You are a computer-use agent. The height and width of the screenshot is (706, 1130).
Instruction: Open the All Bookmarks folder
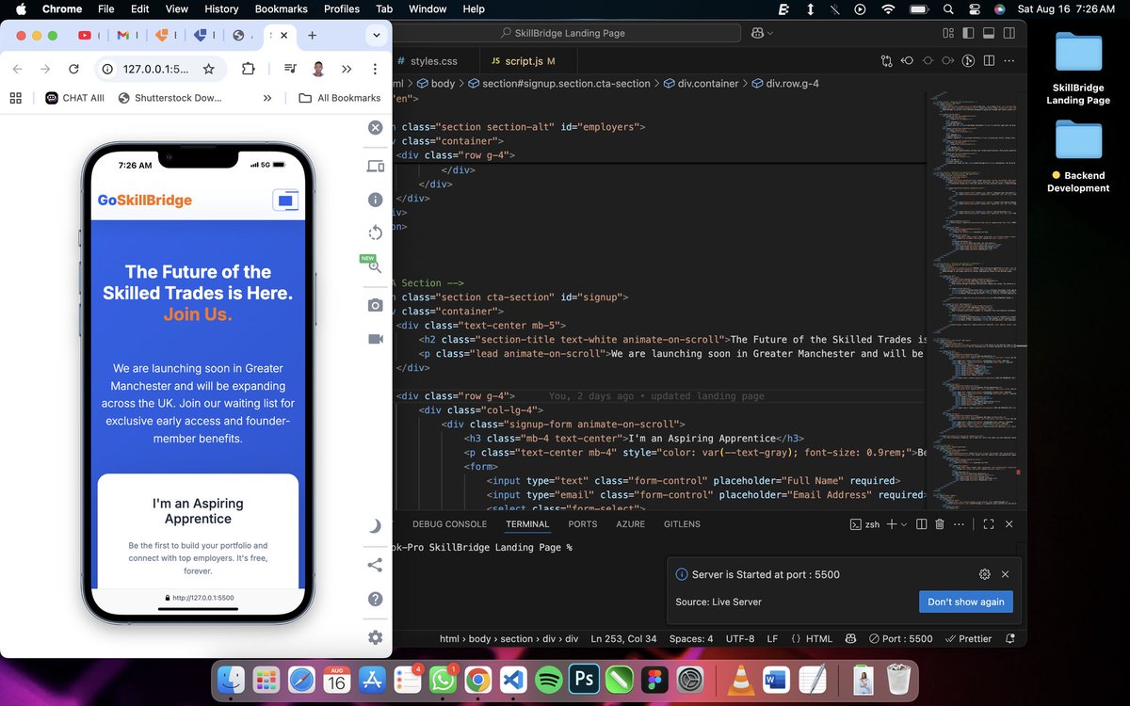(339, 98)
